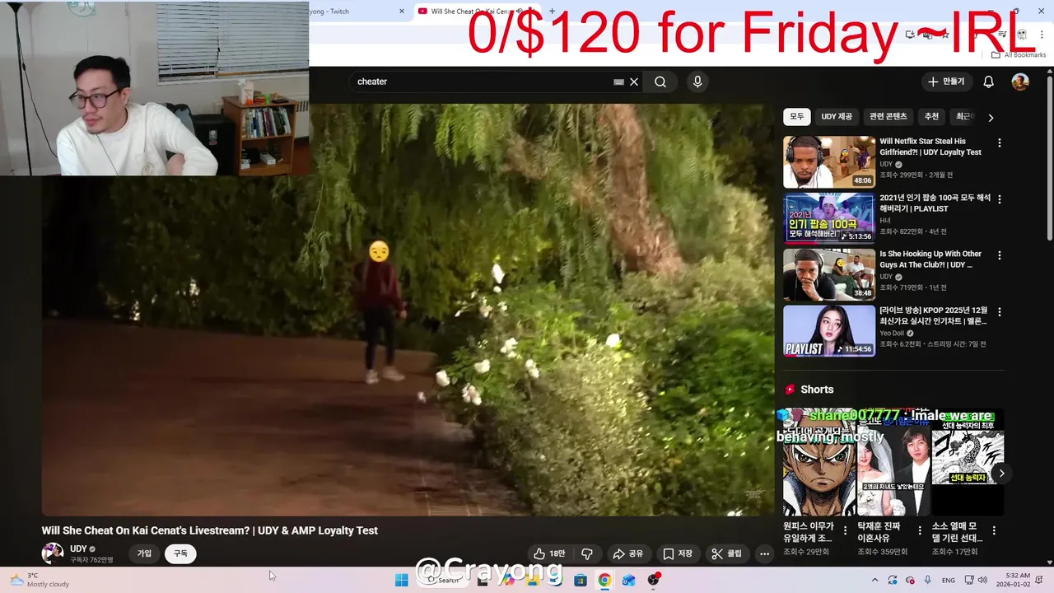The height and width of the screenshot is (593, 1054).
Task: Start voice search with microphone icon
Action: 697,82
